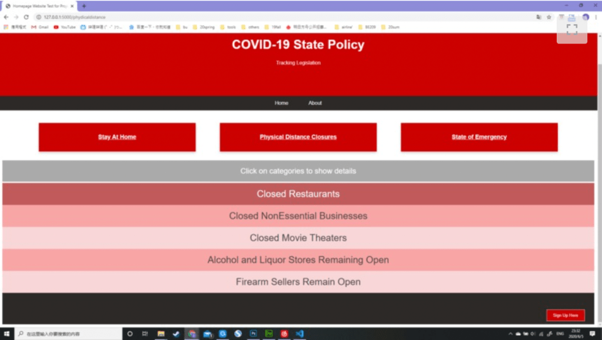Click the Stay At Home button

click(x=117, y=137)
